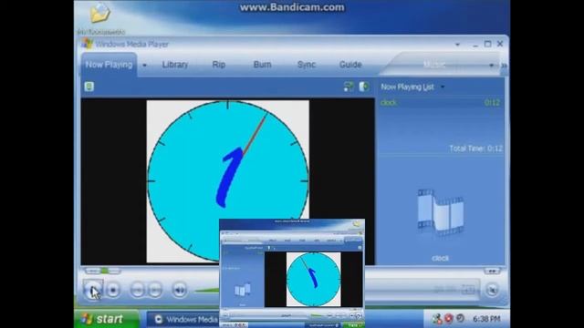Click the grey round tray icon
The height and width of the screenshot is (328, 584).
460,318
